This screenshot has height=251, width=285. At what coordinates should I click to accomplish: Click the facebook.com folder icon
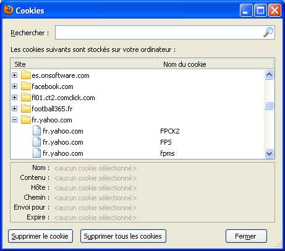(26, 87)
